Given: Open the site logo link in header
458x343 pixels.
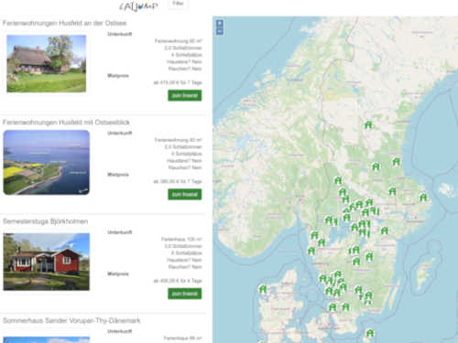Looking at the screenshot, I should point(139,6).
